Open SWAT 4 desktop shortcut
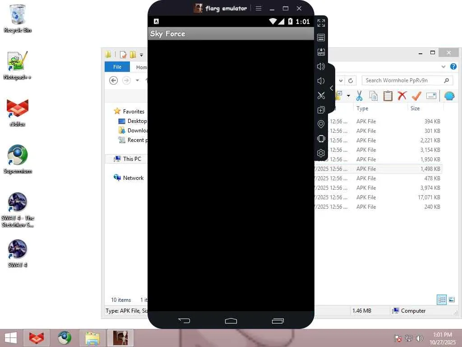The width and height of the screenshot is (462, 347). pyautogui.click(x=18, y=253)
